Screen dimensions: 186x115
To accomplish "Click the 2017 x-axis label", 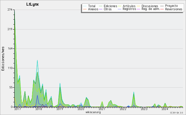I will (x=17, y=109).
